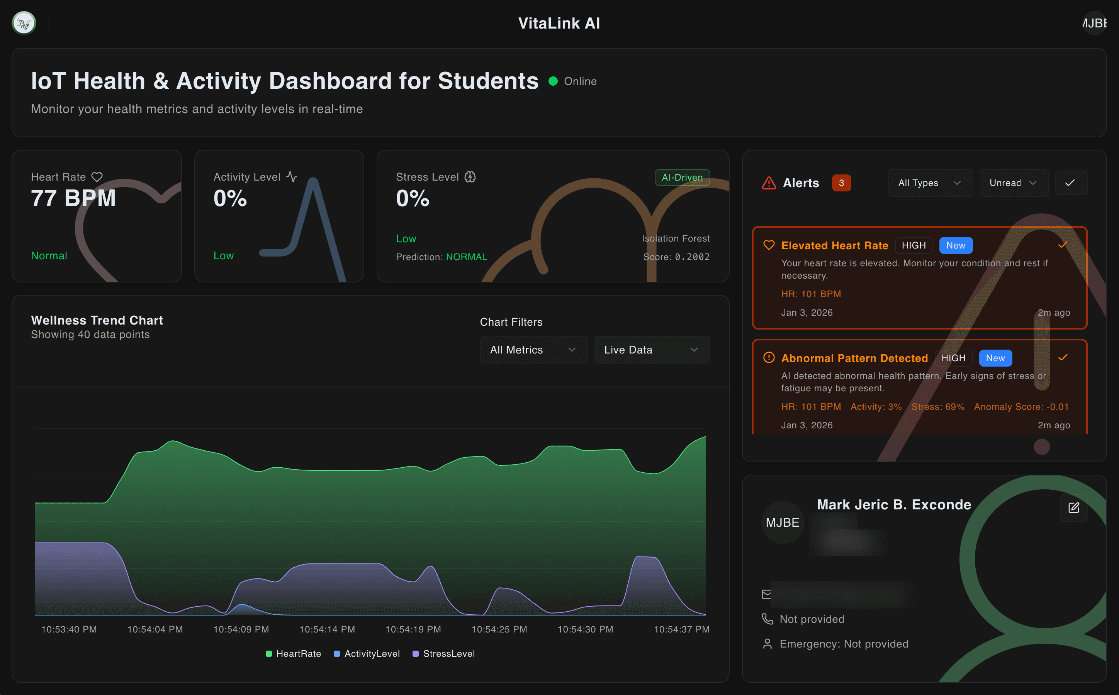Toggle HeartRate series in chart legend
Screen dimensions: 1119x695
point(294,654)
